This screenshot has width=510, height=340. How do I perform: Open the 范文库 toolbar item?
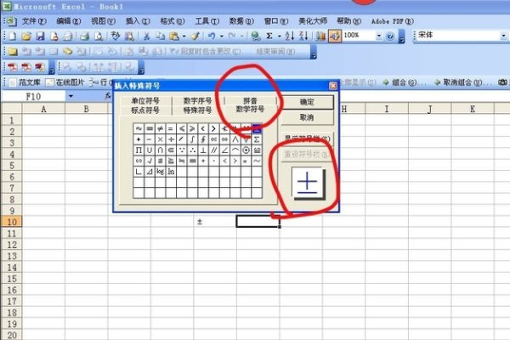pyautogui.click(x=25, y=82)
